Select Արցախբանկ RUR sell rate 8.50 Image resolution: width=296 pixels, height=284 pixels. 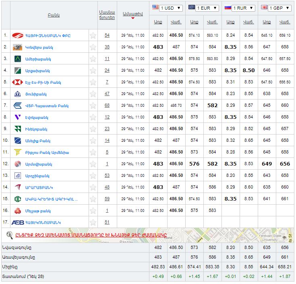(248, 70)
